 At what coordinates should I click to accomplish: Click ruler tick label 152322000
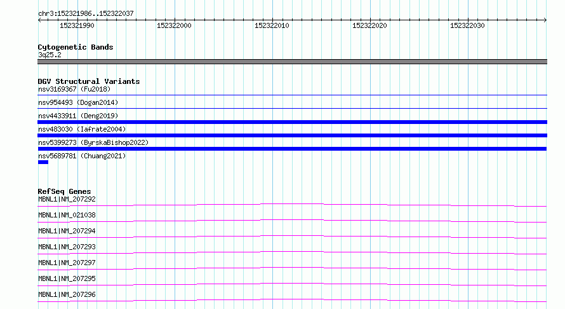click(x=174, y=25)
